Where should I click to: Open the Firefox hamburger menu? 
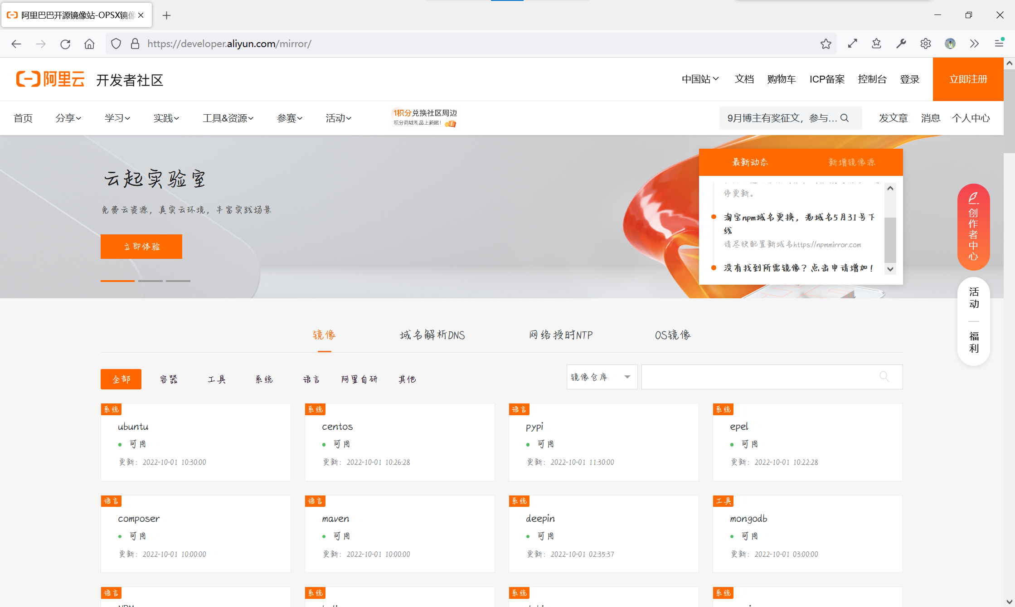[x=999, y=44]
